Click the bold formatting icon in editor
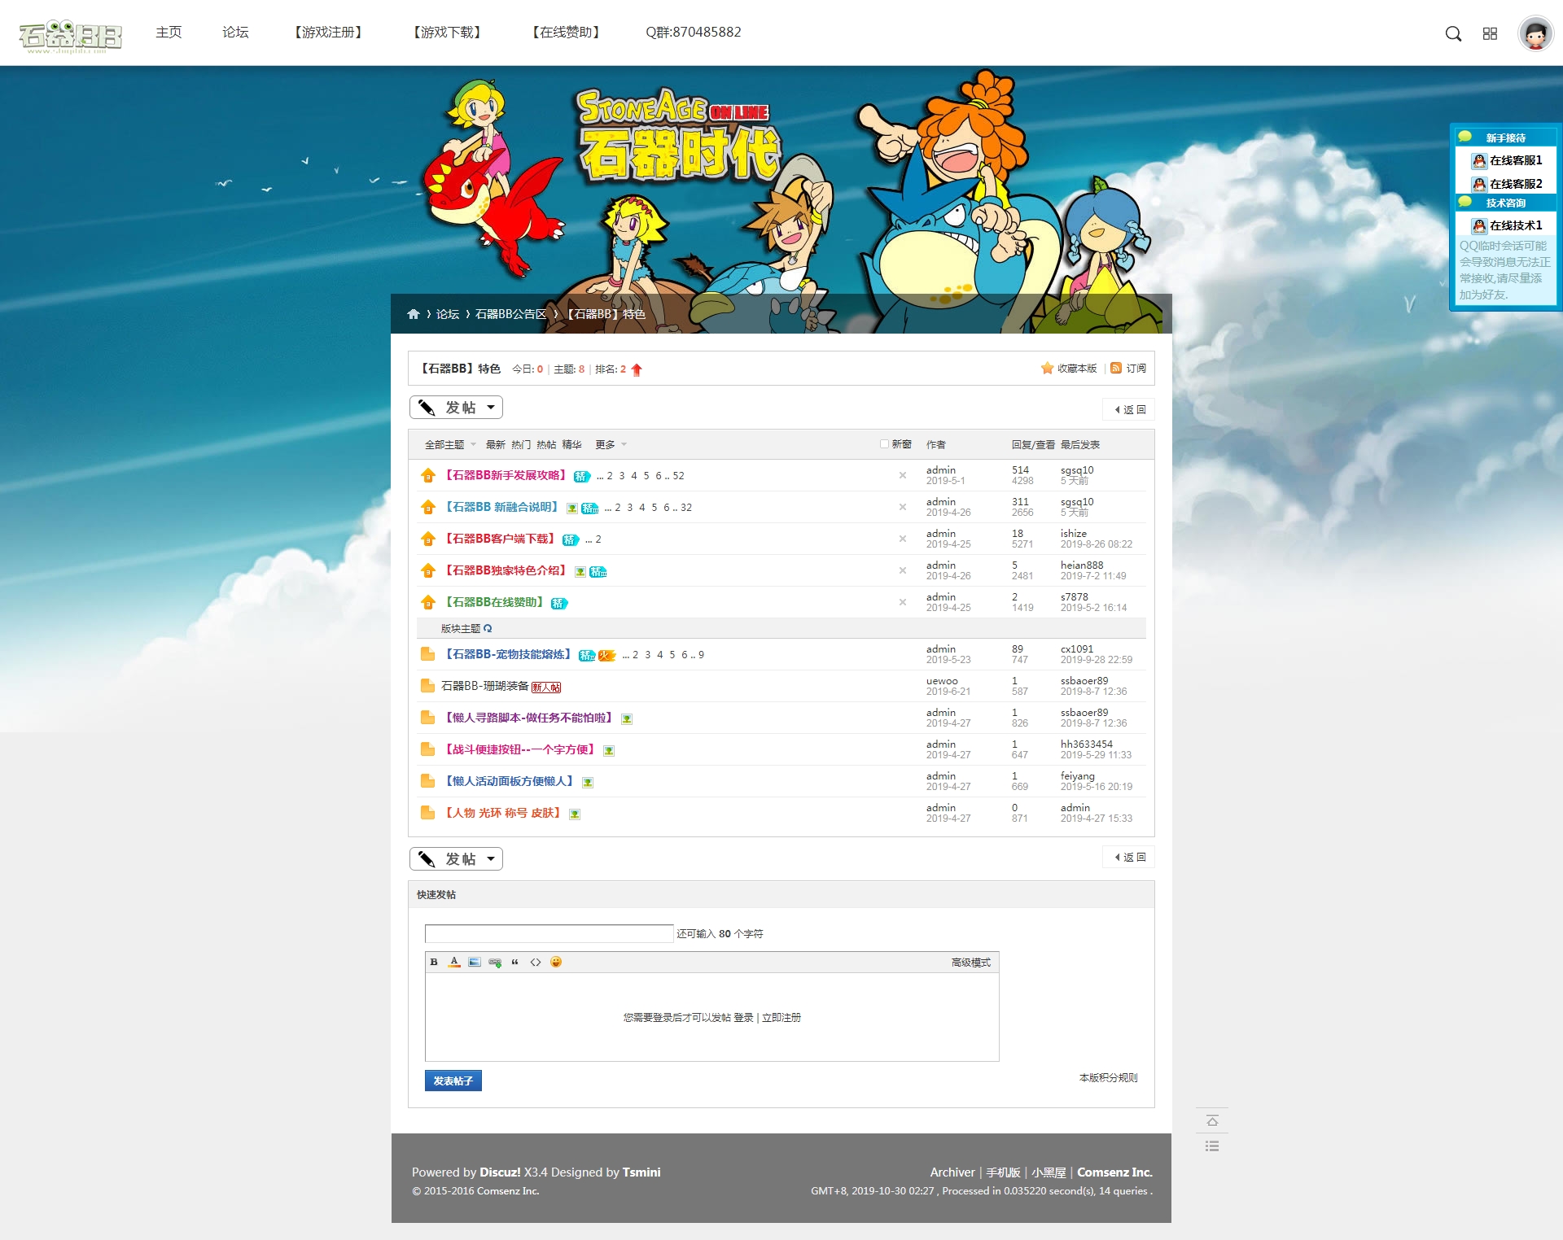Viewport: 1563px width, 1240px height. coord(434,962)
